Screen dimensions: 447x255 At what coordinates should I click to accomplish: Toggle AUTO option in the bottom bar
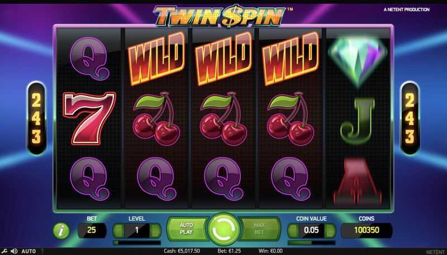click(x=28, y=251)
